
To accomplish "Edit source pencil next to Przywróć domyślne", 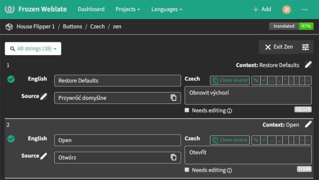I will (x=44, y=96).
